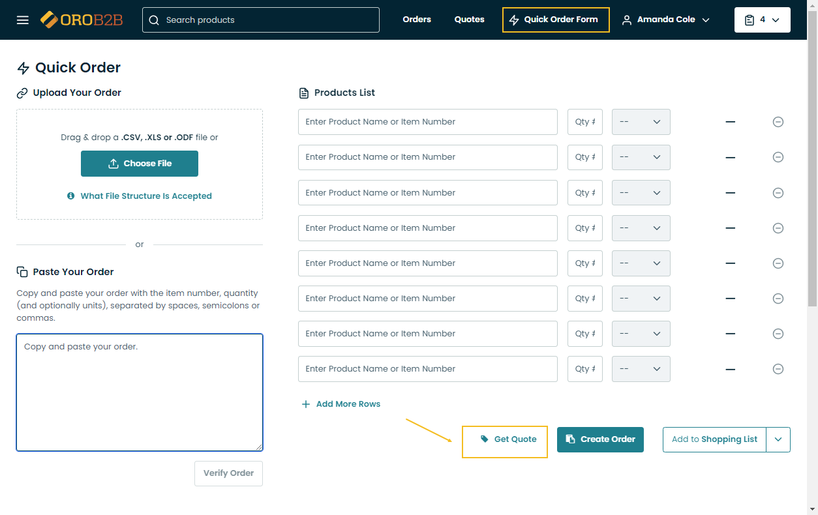Remove the fourth product row
The width and height of the screenshot is (818, 515).
[x=778, y=228]
